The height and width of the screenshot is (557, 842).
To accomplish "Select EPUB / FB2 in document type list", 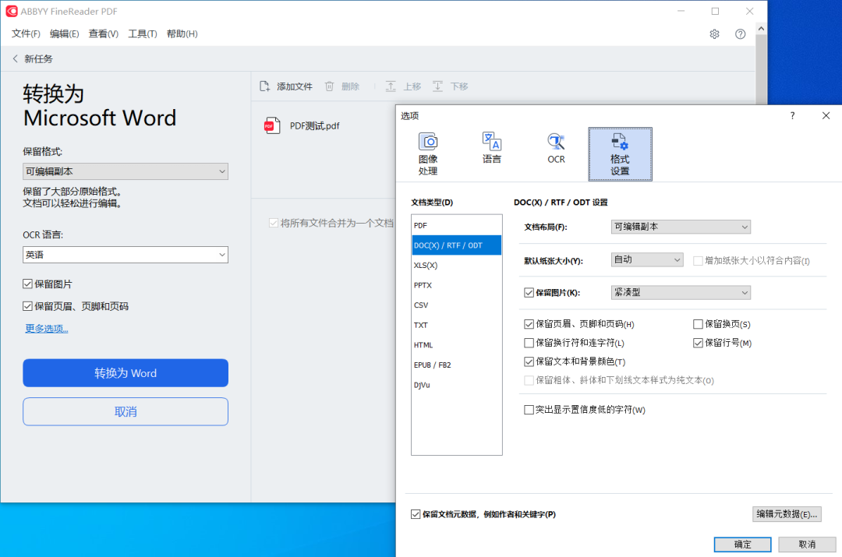I will tap(456, 365).
